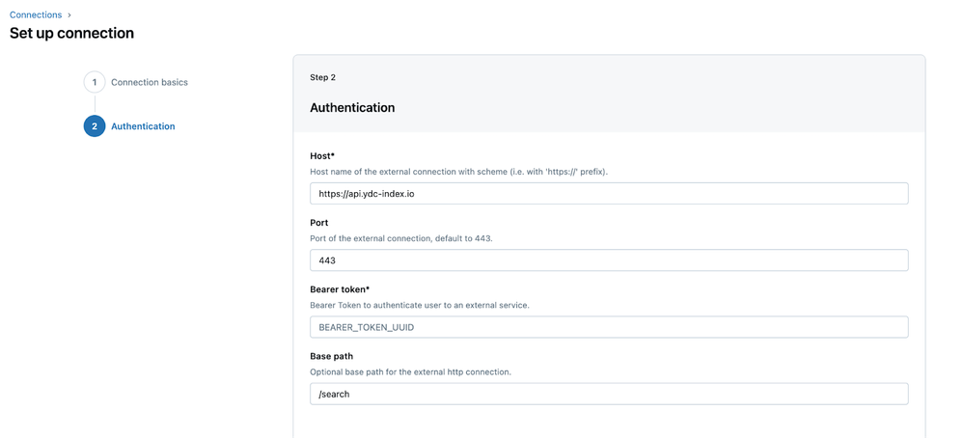Viewport: 964px width, 438px height.
Task: Click the Bearer token* field label
Action: [340, 289]
